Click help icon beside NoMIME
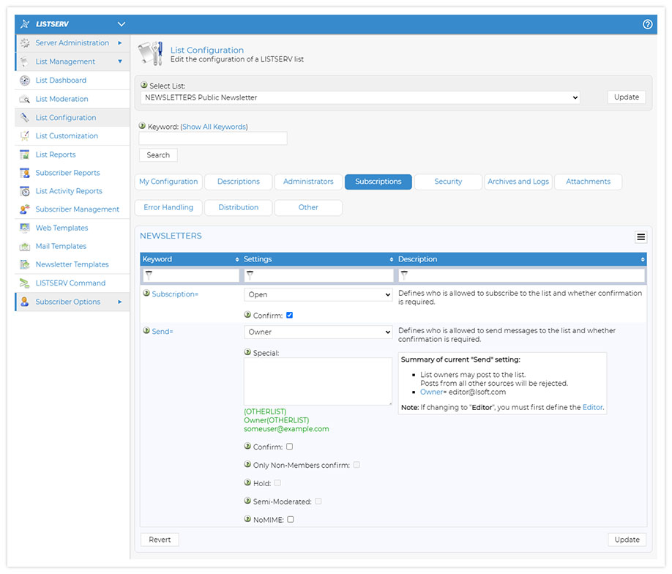This screenshot has width=672, height=574. [x=247, y=518]
